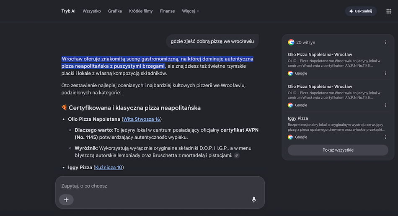
Task: Open more options for first Olio Pizza result
Action: click(385, 73)
